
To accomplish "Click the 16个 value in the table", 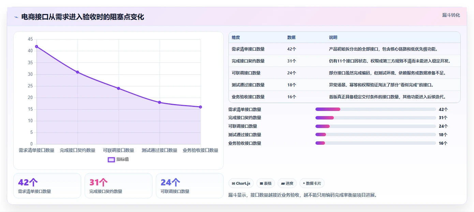I will point(292,97).
